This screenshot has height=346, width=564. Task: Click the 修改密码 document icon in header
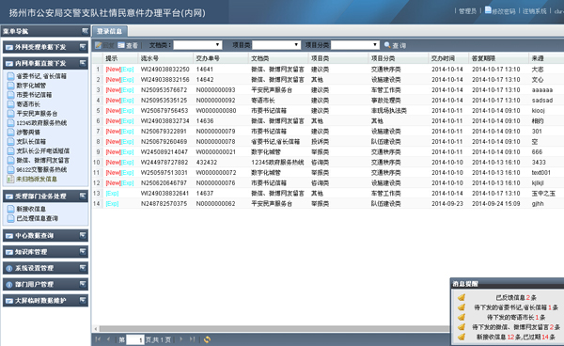(x=488, y=10)
